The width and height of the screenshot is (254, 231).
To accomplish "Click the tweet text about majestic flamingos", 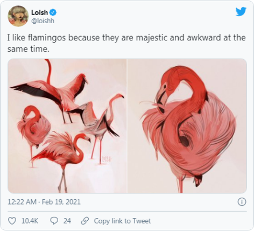I will 126,43.
